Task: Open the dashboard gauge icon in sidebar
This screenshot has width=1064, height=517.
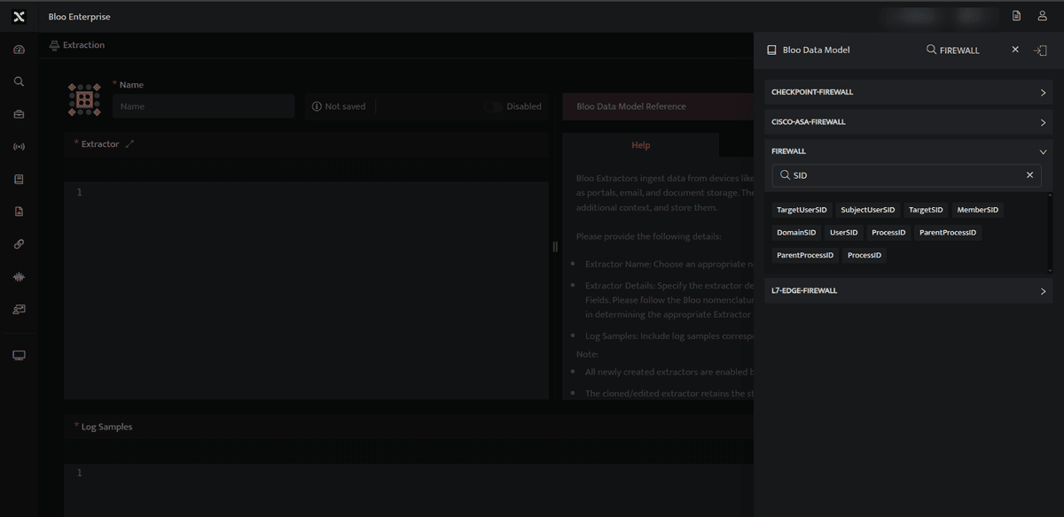Action: (x=20, y=50)
